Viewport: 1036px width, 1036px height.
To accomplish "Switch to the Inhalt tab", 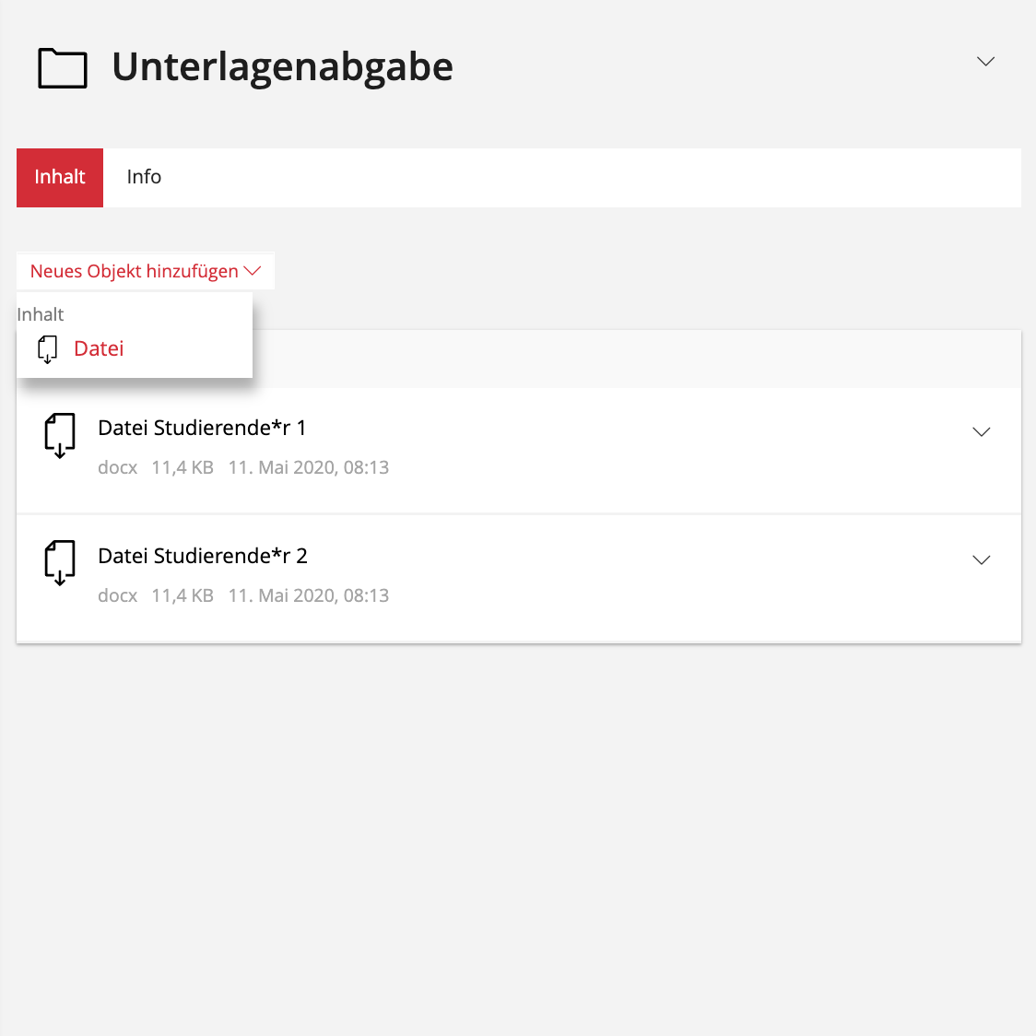I will tap(60, 177).
